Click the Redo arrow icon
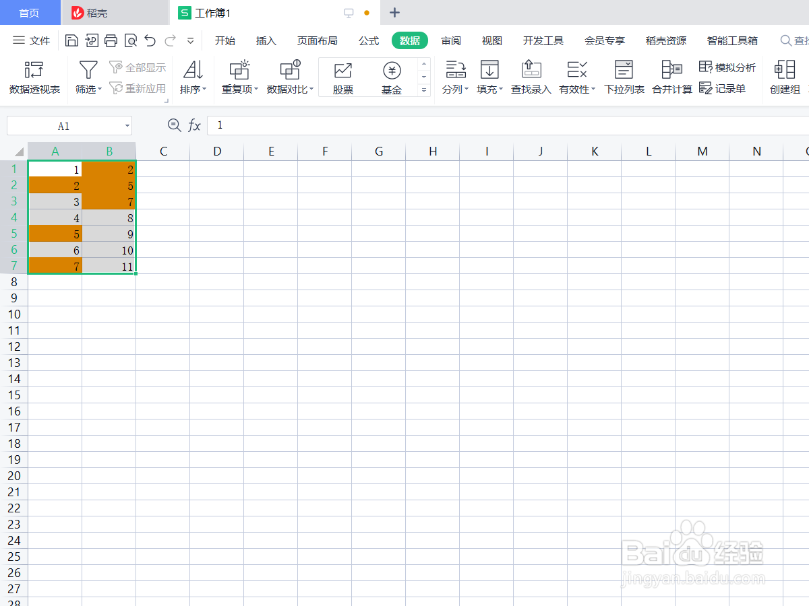The height and width of the screenshot is (606, 809). [x=171, y=41]
